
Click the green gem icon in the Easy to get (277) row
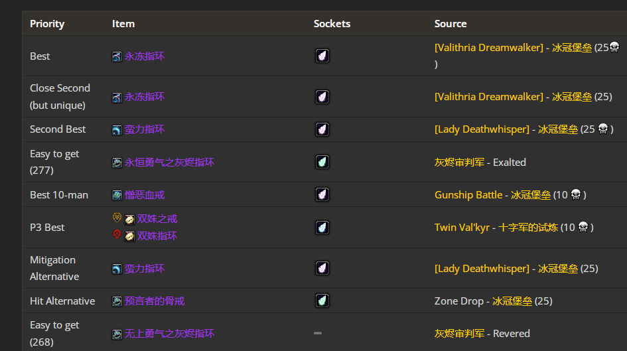pos(322,162)
